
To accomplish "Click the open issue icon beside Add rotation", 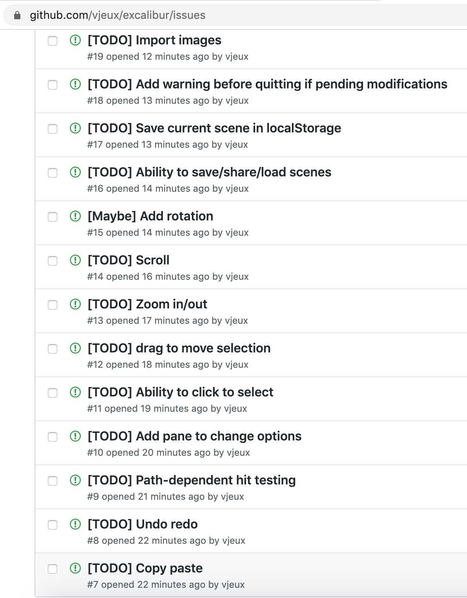I will coord(75,216).
